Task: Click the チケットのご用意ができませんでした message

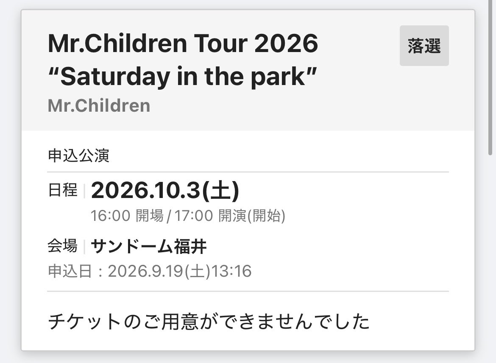Action: 209,322
